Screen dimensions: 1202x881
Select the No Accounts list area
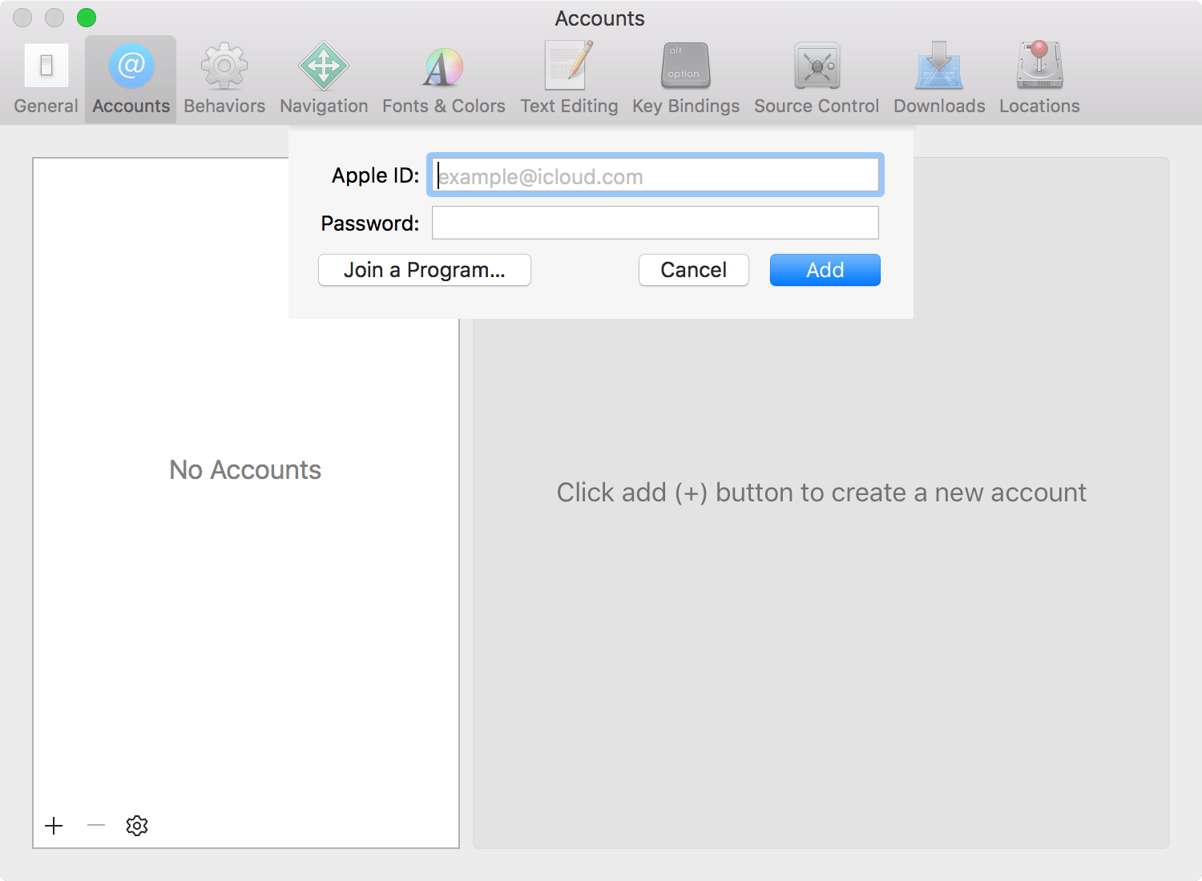tap(244, 470)
